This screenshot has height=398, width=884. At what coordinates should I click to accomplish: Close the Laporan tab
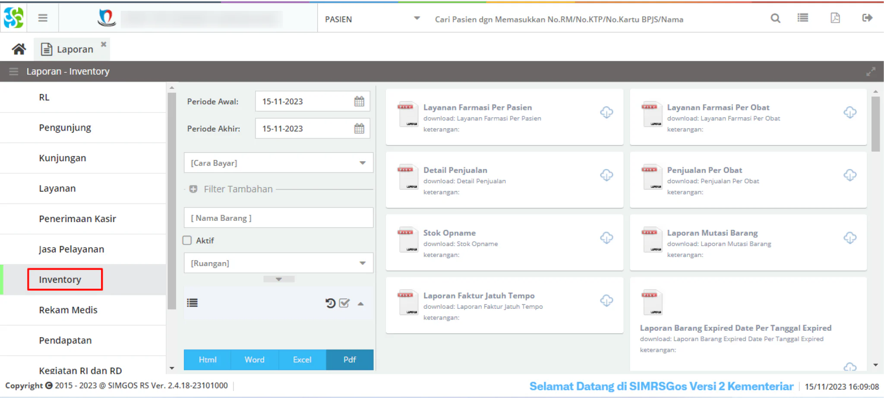point(104,44)
